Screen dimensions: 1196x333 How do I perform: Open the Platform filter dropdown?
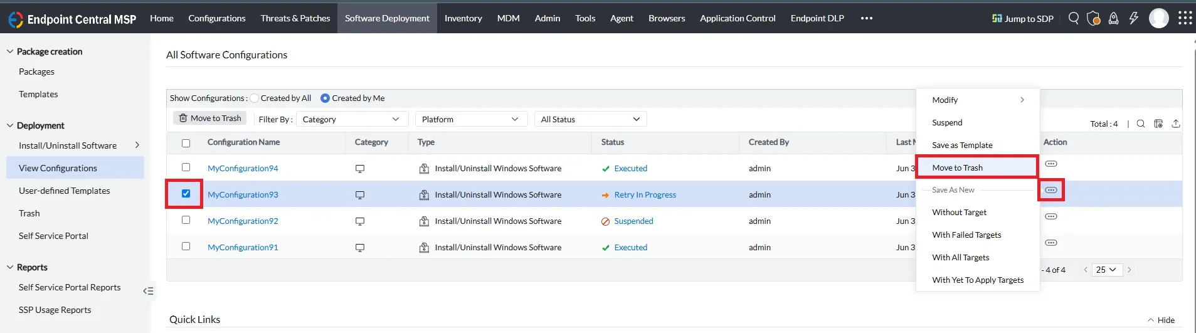(x=471, y=119)
